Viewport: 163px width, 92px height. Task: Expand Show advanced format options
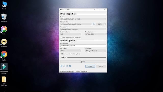click(x=70, y=54)
